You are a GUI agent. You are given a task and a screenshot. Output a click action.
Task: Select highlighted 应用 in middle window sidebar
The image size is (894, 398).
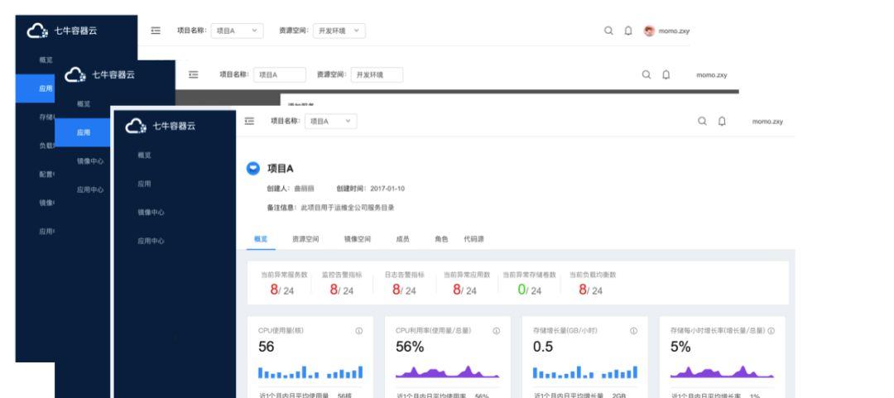pyautogui.click(x=84, y=132)
